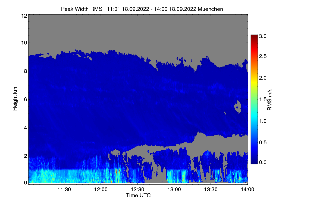Click the 0.5 colorbar tick label
The width and height of the screenshot is (326, 217).
tap(263, 143)
